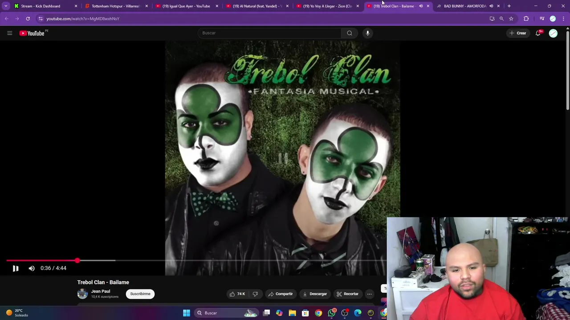Mute the video volume speaker icon
The width and height of the screenshot is (570, 320).
[32, 268]
